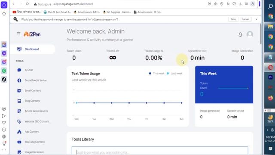Save the password in password manager
This screenshot has width=275, height=155.
(x=233, y=19)
